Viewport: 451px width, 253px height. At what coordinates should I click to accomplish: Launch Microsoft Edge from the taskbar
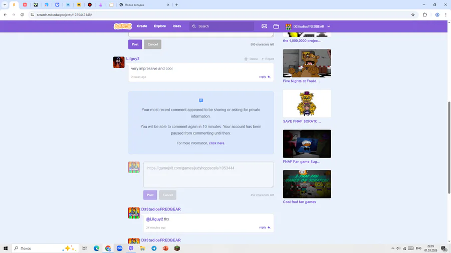coord(96,248)
